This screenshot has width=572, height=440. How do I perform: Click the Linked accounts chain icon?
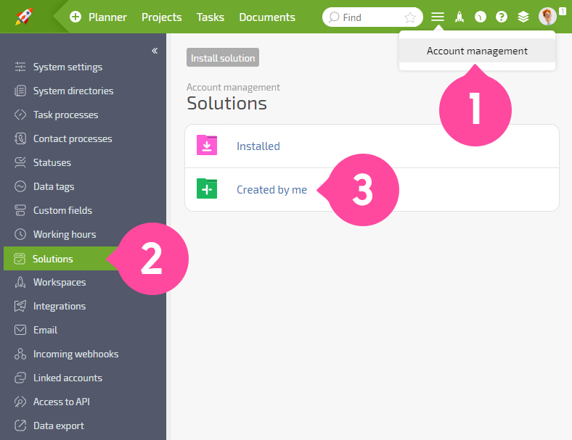tap(20, 378)
